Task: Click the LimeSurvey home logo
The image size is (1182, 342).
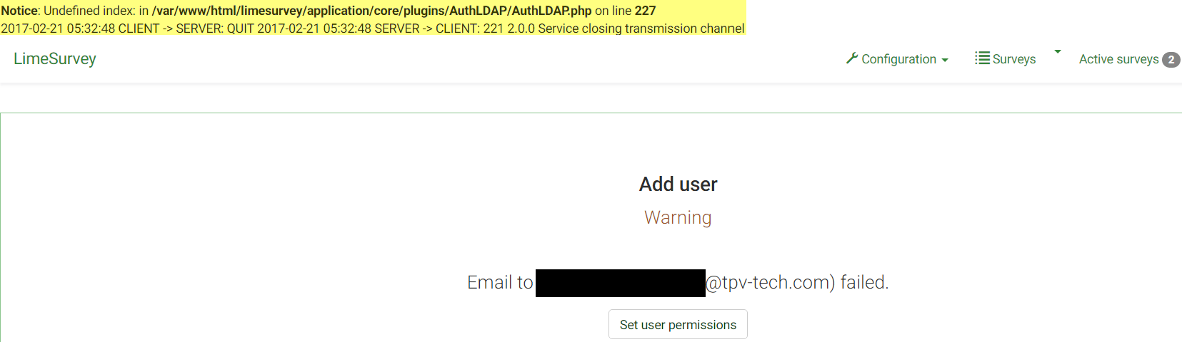Action: click(x=55, y=58)
